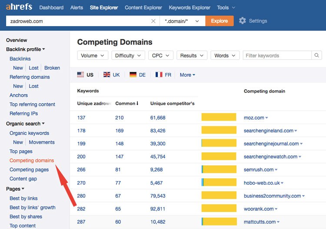The image size is (326, 229).
Task: Open Best by shares sidebar link
Action: tap(26, 217)
